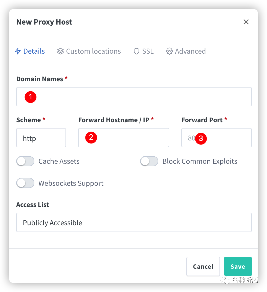Expand the Access List dropdown
Viewport: 267px width, 292px height.
coord(134,223)
